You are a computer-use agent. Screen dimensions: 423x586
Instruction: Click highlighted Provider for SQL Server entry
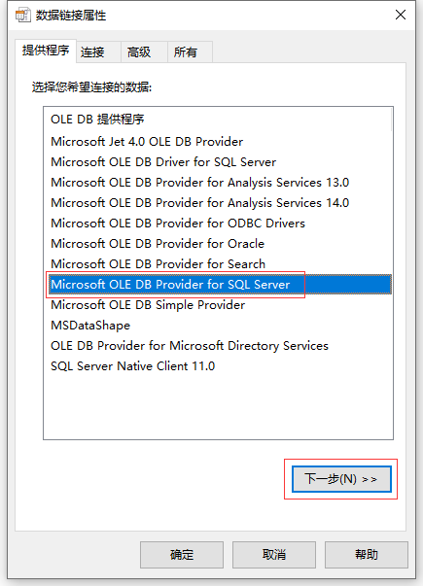pyautogui.click(x=219, y=285)
